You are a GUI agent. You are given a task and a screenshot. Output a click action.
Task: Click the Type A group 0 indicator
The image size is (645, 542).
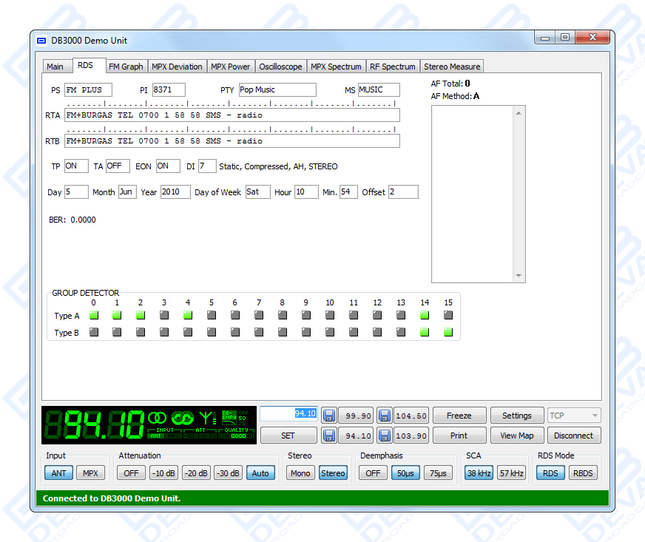93,315
